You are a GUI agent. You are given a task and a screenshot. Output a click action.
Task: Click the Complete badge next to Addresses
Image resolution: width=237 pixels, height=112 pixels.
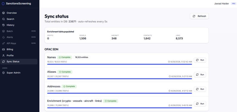pyautogui.click(x=69, y=86)
